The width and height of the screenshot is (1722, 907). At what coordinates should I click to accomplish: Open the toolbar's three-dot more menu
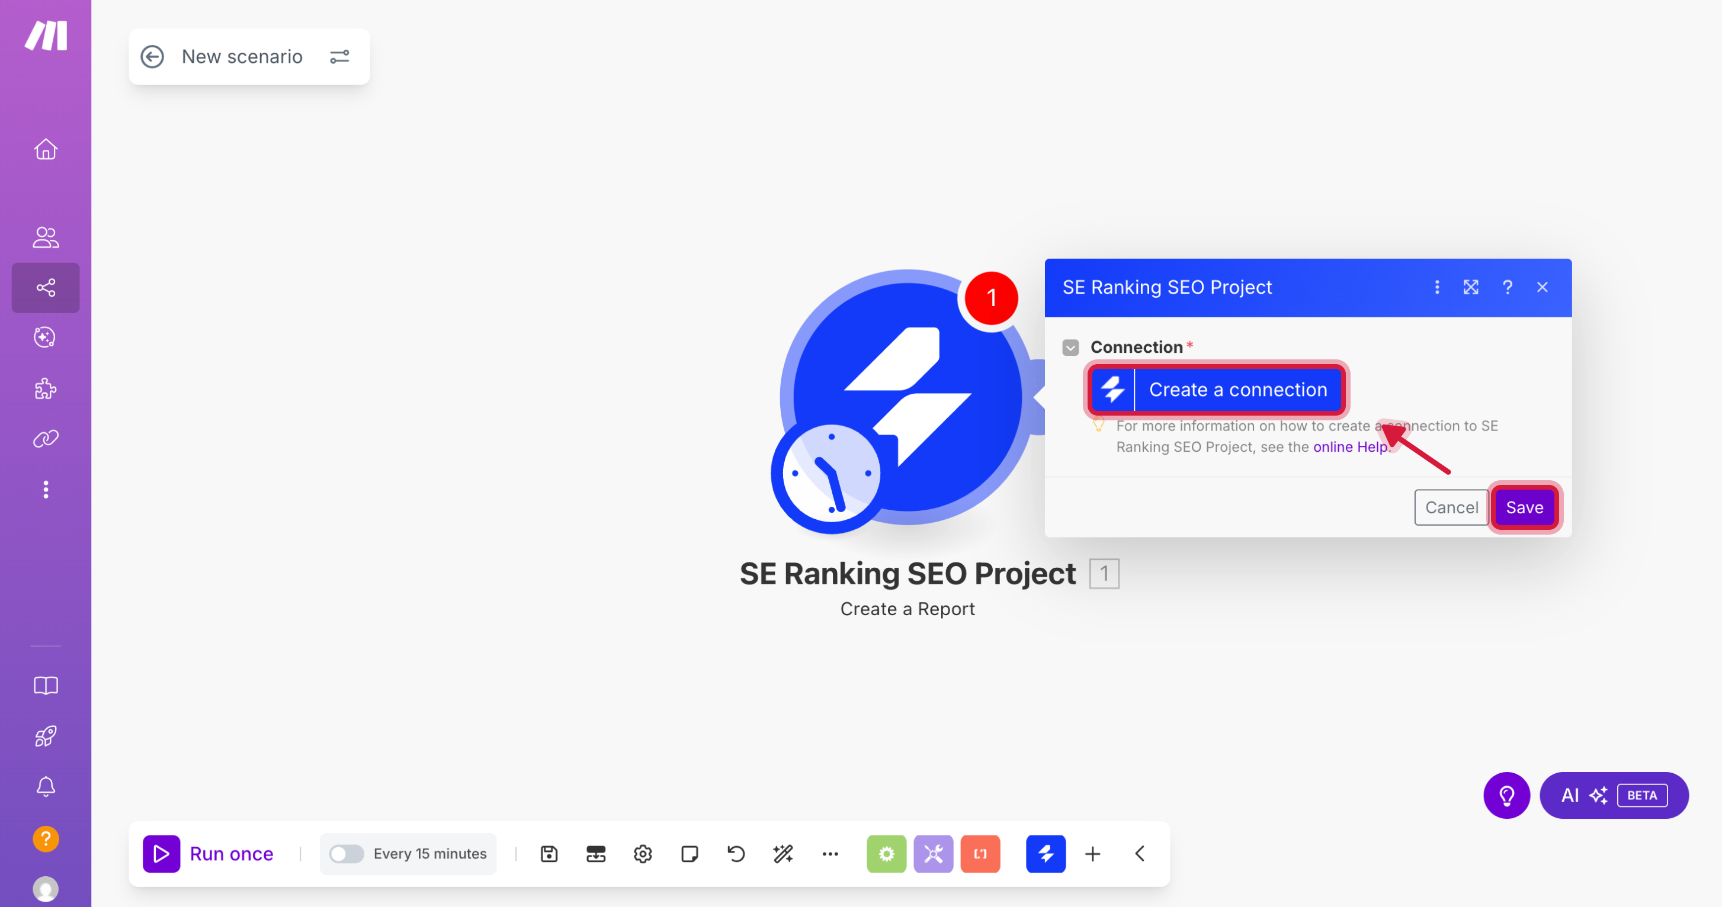[829, 854]
